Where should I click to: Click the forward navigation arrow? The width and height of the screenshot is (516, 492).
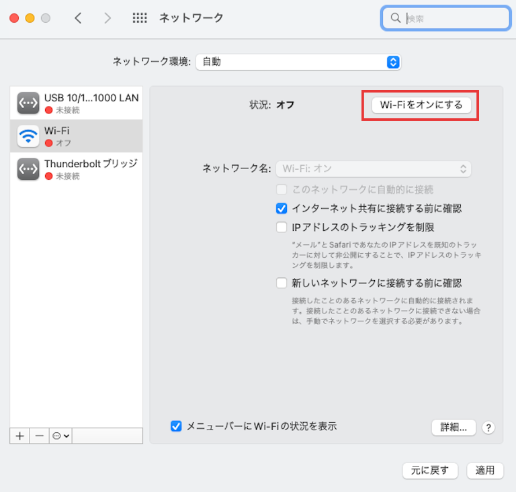107,18
